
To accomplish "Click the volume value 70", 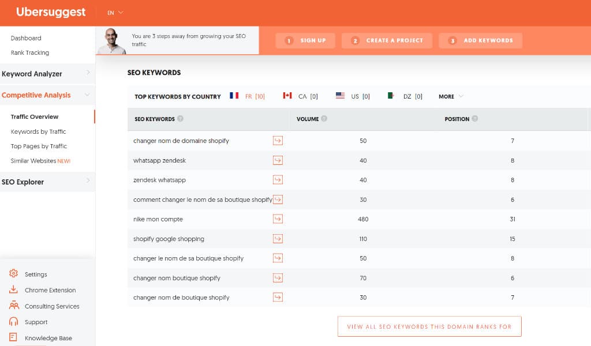I will [363, 278].
